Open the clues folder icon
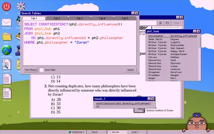Image resolution: width=214 pixels, height=134 pixels. click(6, 36)
